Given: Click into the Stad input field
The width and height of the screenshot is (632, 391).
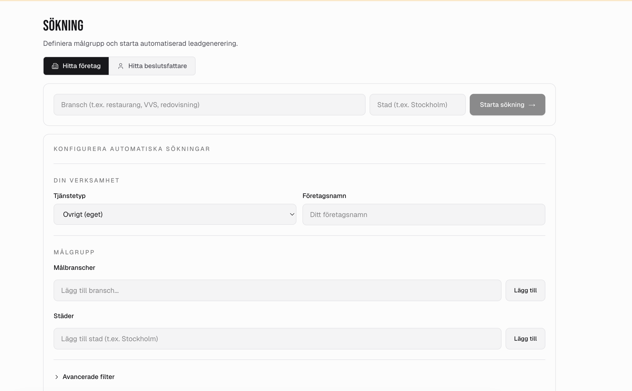Looking at the screenshot, I should coord(417,105).
